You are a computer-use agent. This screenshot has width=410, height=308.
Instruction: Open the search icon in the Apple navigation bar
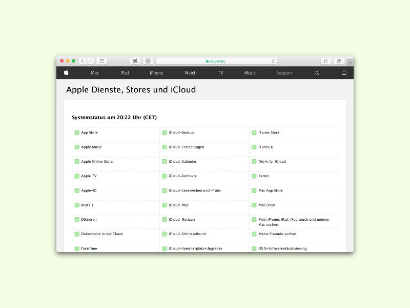(317, 73)
